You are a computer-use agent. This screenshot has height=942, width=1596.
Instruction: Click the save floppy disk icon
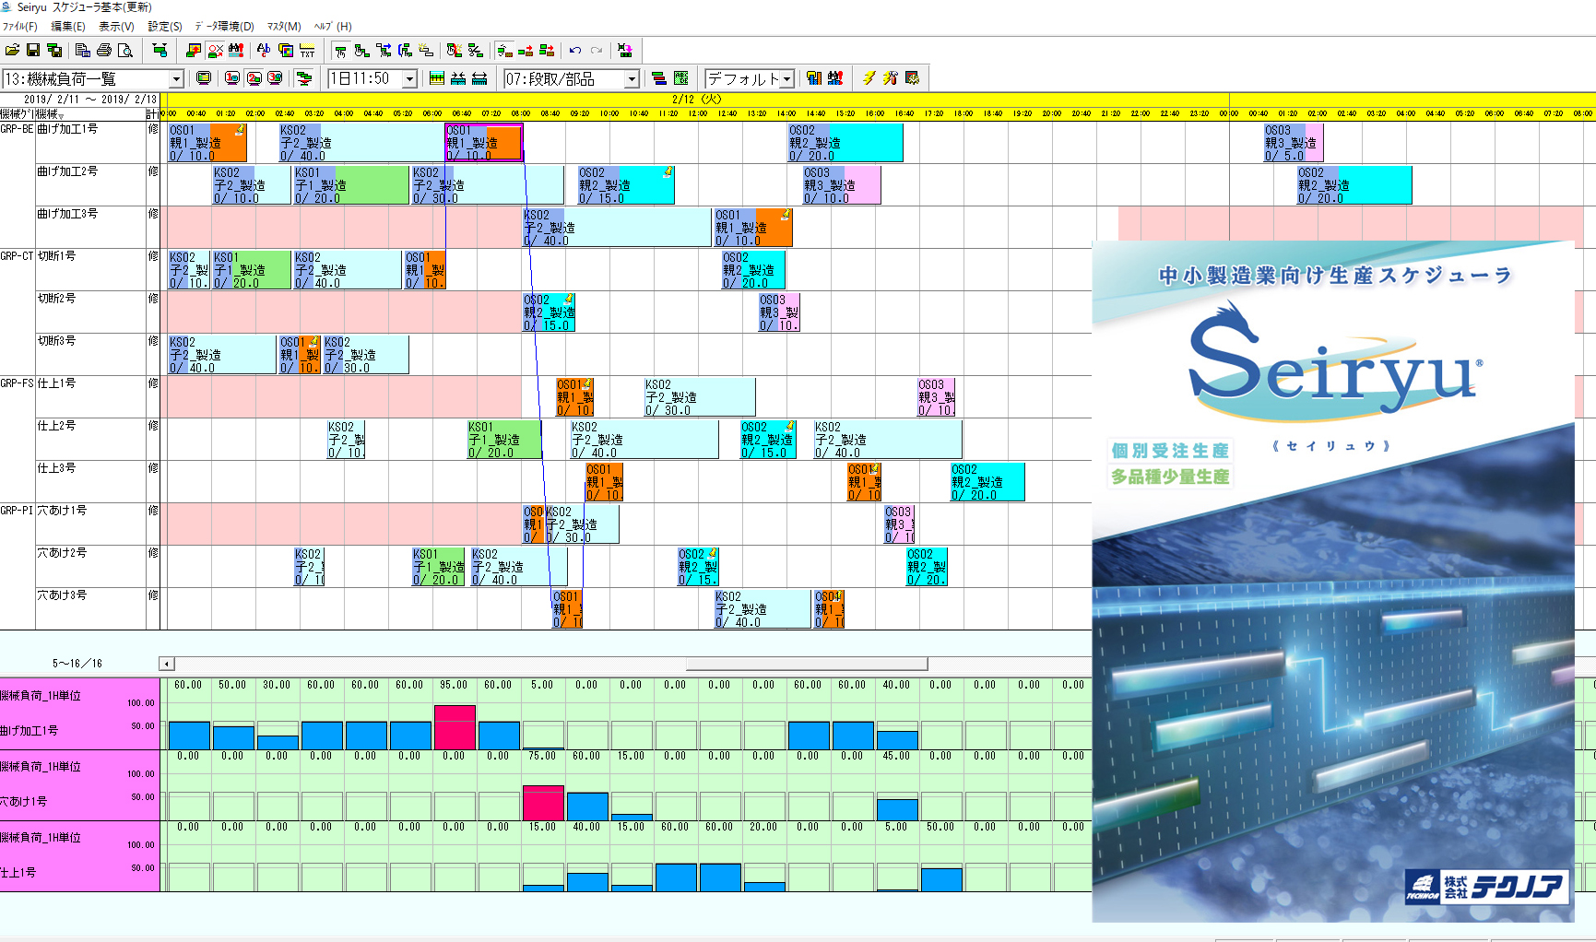33,51
